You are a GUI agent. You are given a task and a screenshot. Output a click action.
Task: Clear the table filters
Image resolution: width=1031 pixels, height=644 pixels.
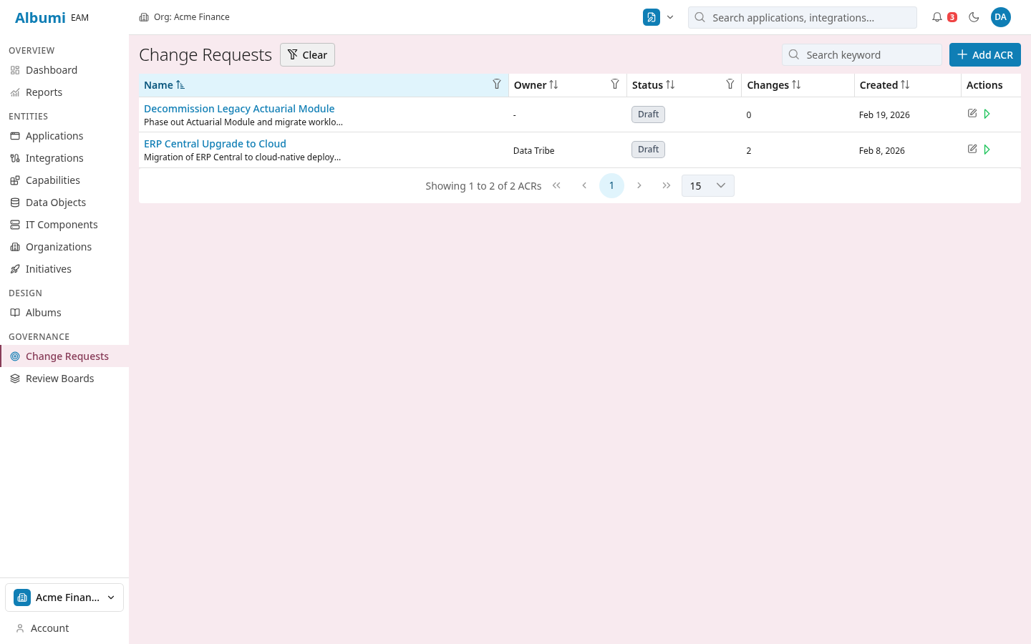[307, 55]
